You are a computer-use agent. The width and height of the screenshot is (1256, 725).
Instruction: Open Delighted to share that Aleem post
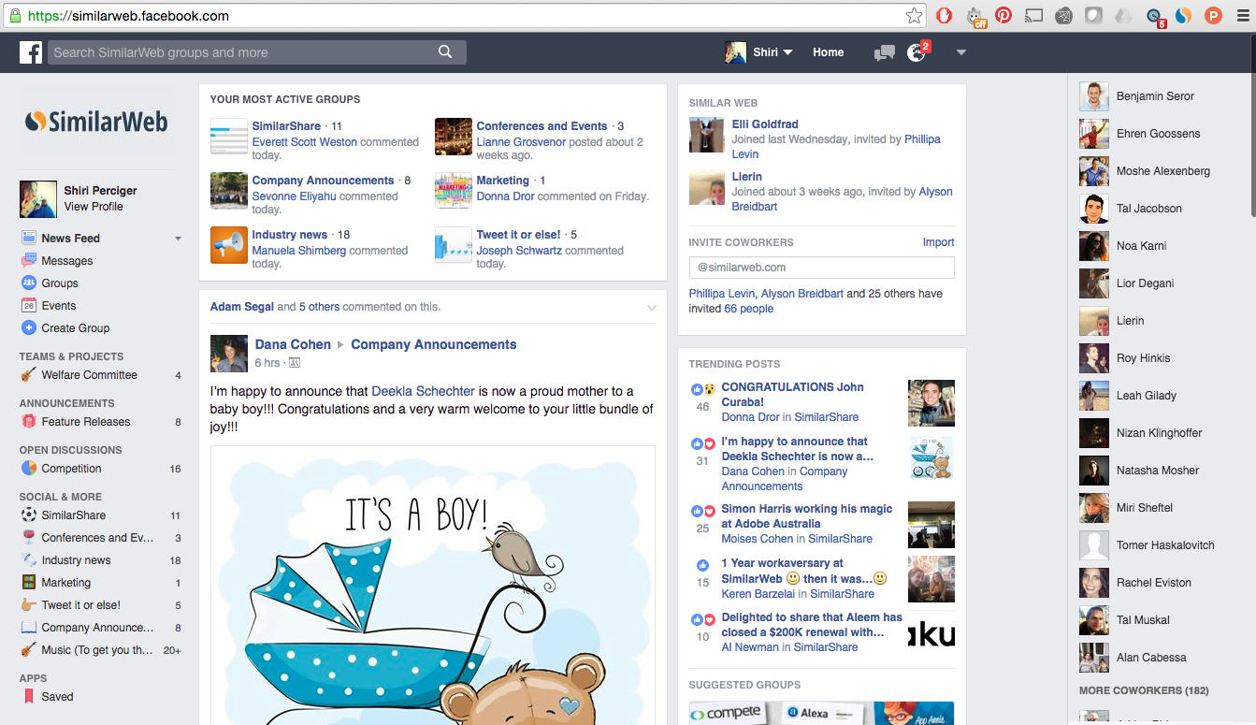(x=812, y=625)
